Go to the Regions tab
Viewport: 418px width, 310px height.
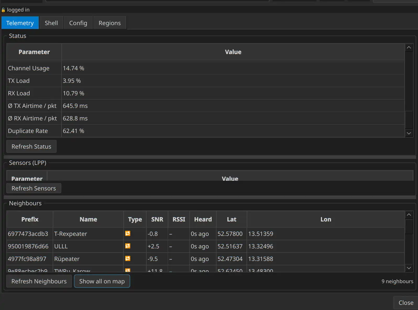pyautogui.click(x=109, y=23)
